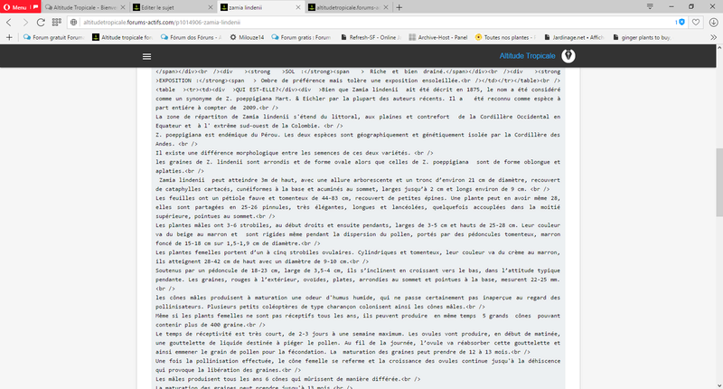Close the Editer le sujet tab
Viewport: 723px width, 389px height.
(x=211, y=7)
